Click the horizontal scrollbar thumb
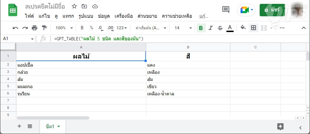 click(x=53, y=118)
